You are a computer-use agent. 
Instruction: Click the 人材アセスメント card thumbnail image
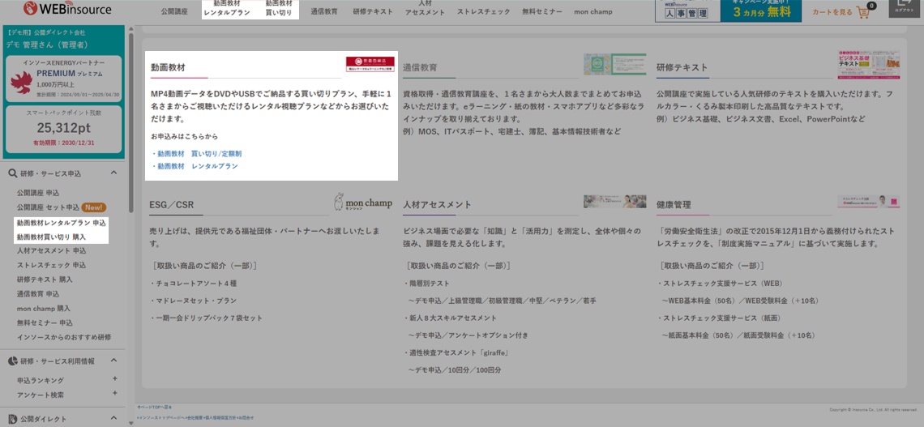tap(614, 202)
